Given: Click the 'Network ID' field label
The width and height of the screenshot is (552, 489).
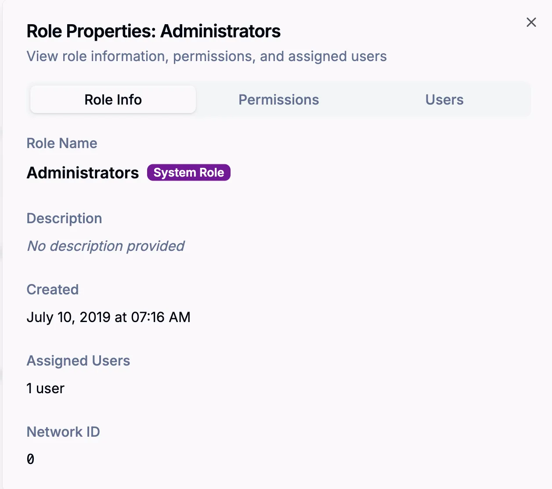Looking at the screenshot, I should (63, 432).
